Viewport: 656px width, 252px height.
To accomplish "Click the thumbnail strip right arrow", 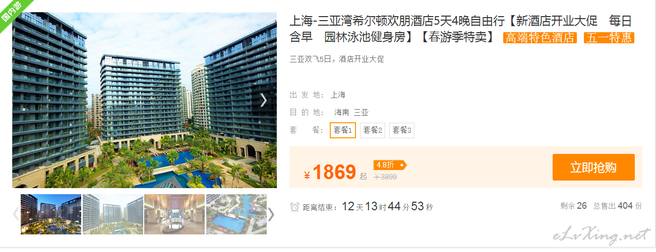I will click(271, 214).
